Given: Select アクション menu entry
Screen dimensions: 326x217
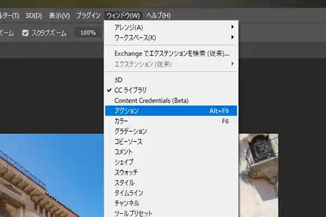Looking at the screenshot, I should click(171, 111).
